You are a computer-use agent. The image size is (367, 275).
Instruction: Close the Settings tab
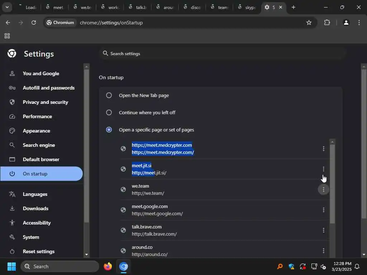click(280, 7)
